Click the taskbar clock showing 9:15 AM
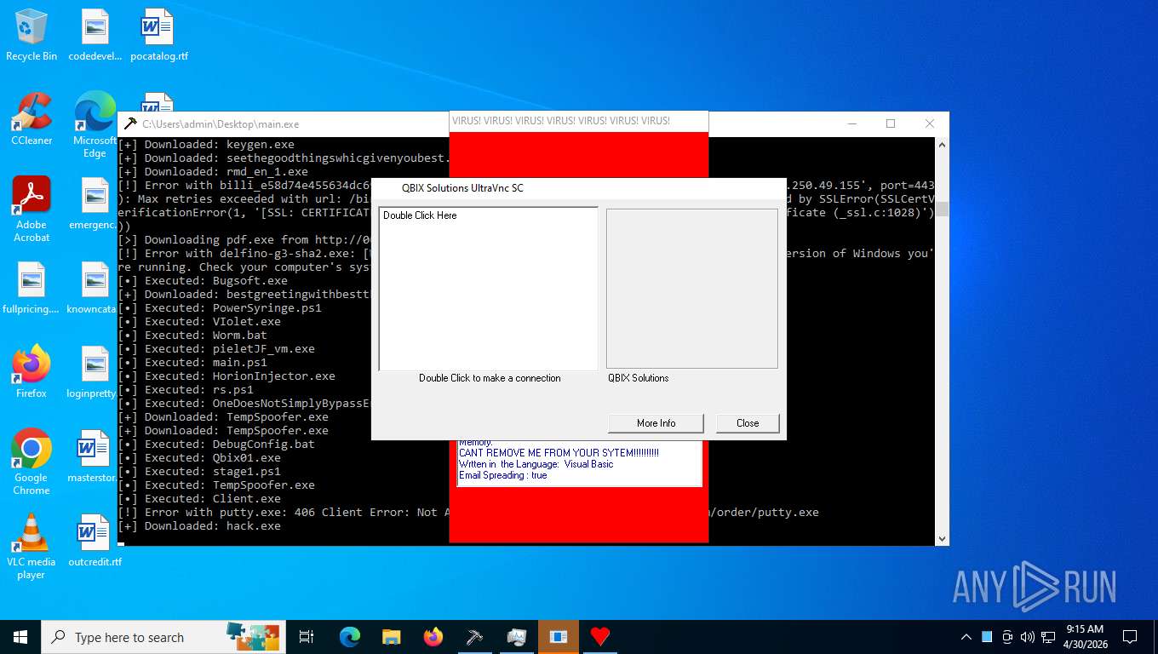This screenshot has height=654, width=1158. point(1085,637)
